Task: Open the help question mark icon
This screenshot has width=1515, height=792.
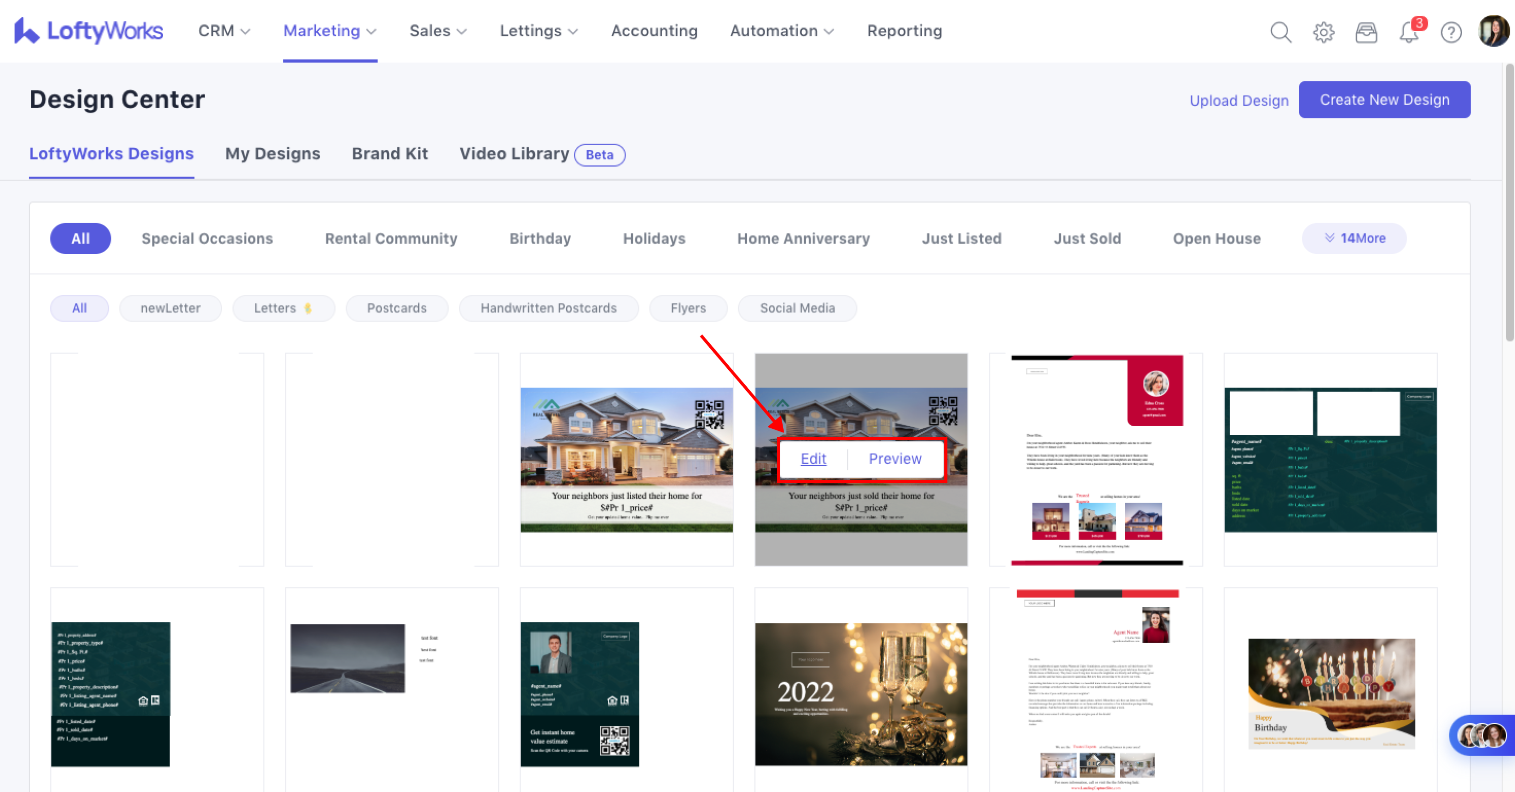Action: pos(1451,32)
